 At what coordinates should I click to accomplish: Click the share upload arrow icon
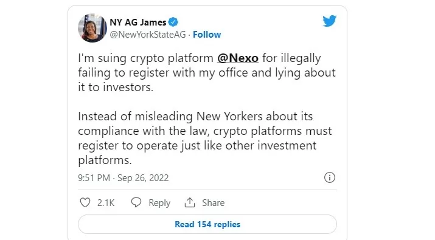(x=190, y=202)
